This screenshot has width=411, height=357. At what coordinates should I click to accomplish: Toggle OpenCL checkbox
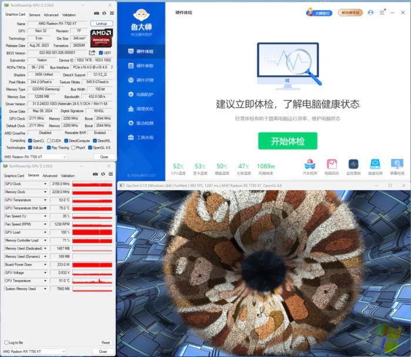(30, 141)
